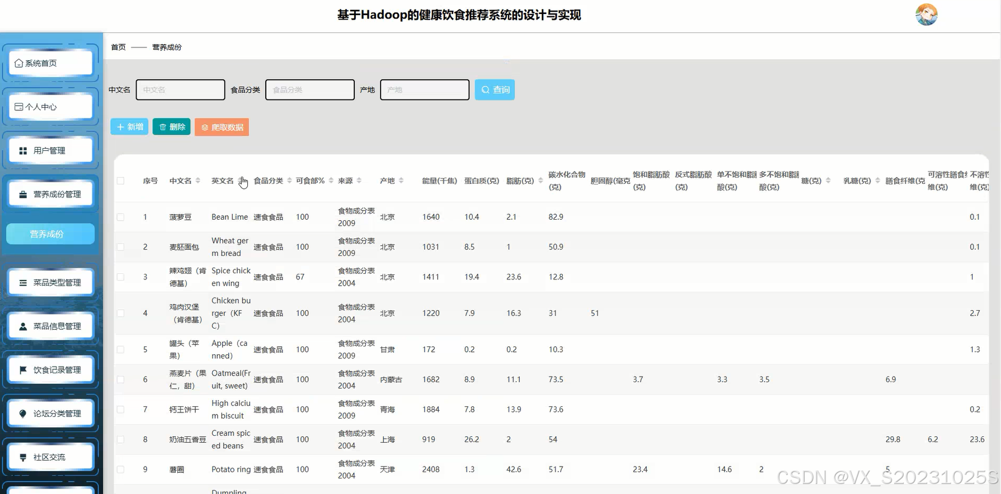Open 菜品类型管理 menu item
The image size is (1001, 494).
(x=50, y=282)
